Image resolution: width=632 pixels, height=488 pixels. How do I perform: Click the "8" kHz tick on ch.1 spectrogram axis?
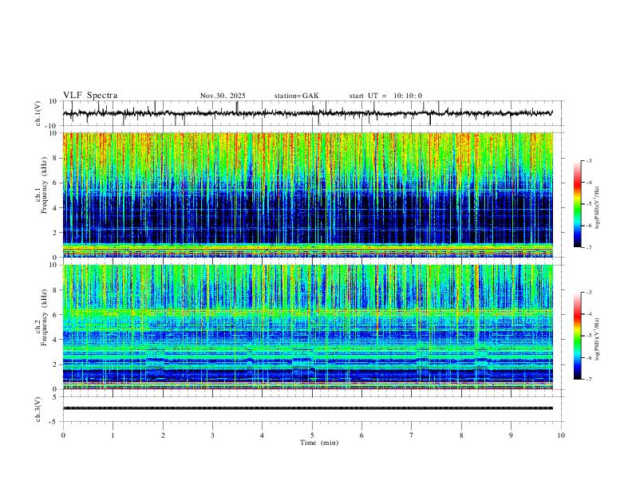tap(56, 159)
